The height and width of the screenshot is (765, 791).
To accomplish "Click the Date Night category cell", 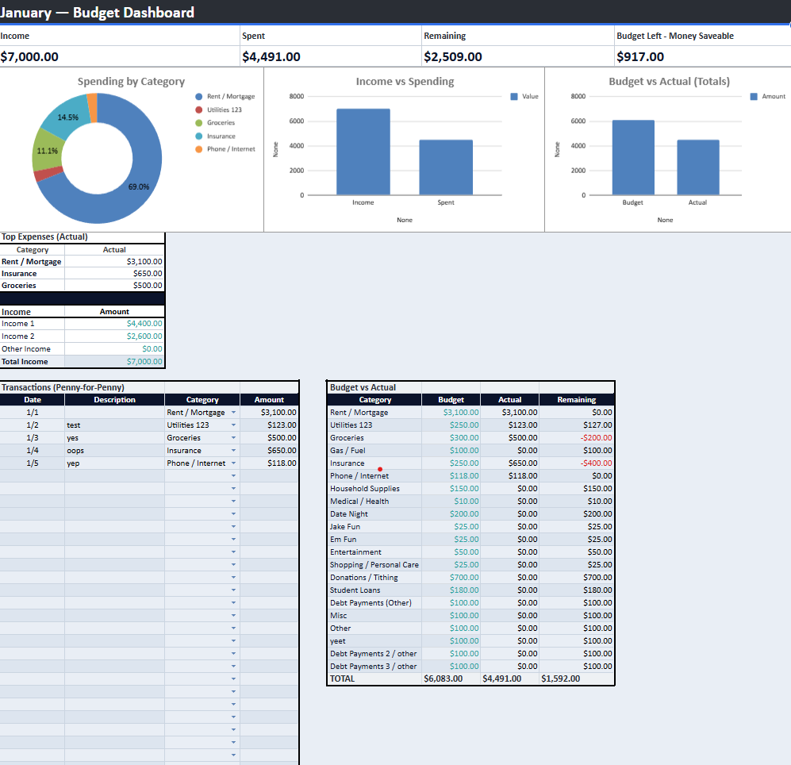I will 374,513.
